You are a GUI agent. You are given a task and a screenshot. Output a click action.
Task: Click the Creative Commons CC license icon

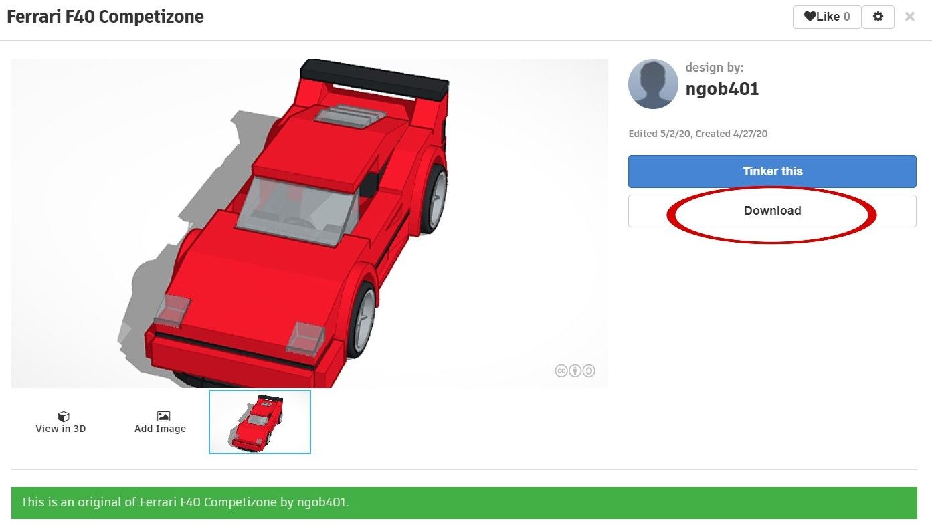561,370
